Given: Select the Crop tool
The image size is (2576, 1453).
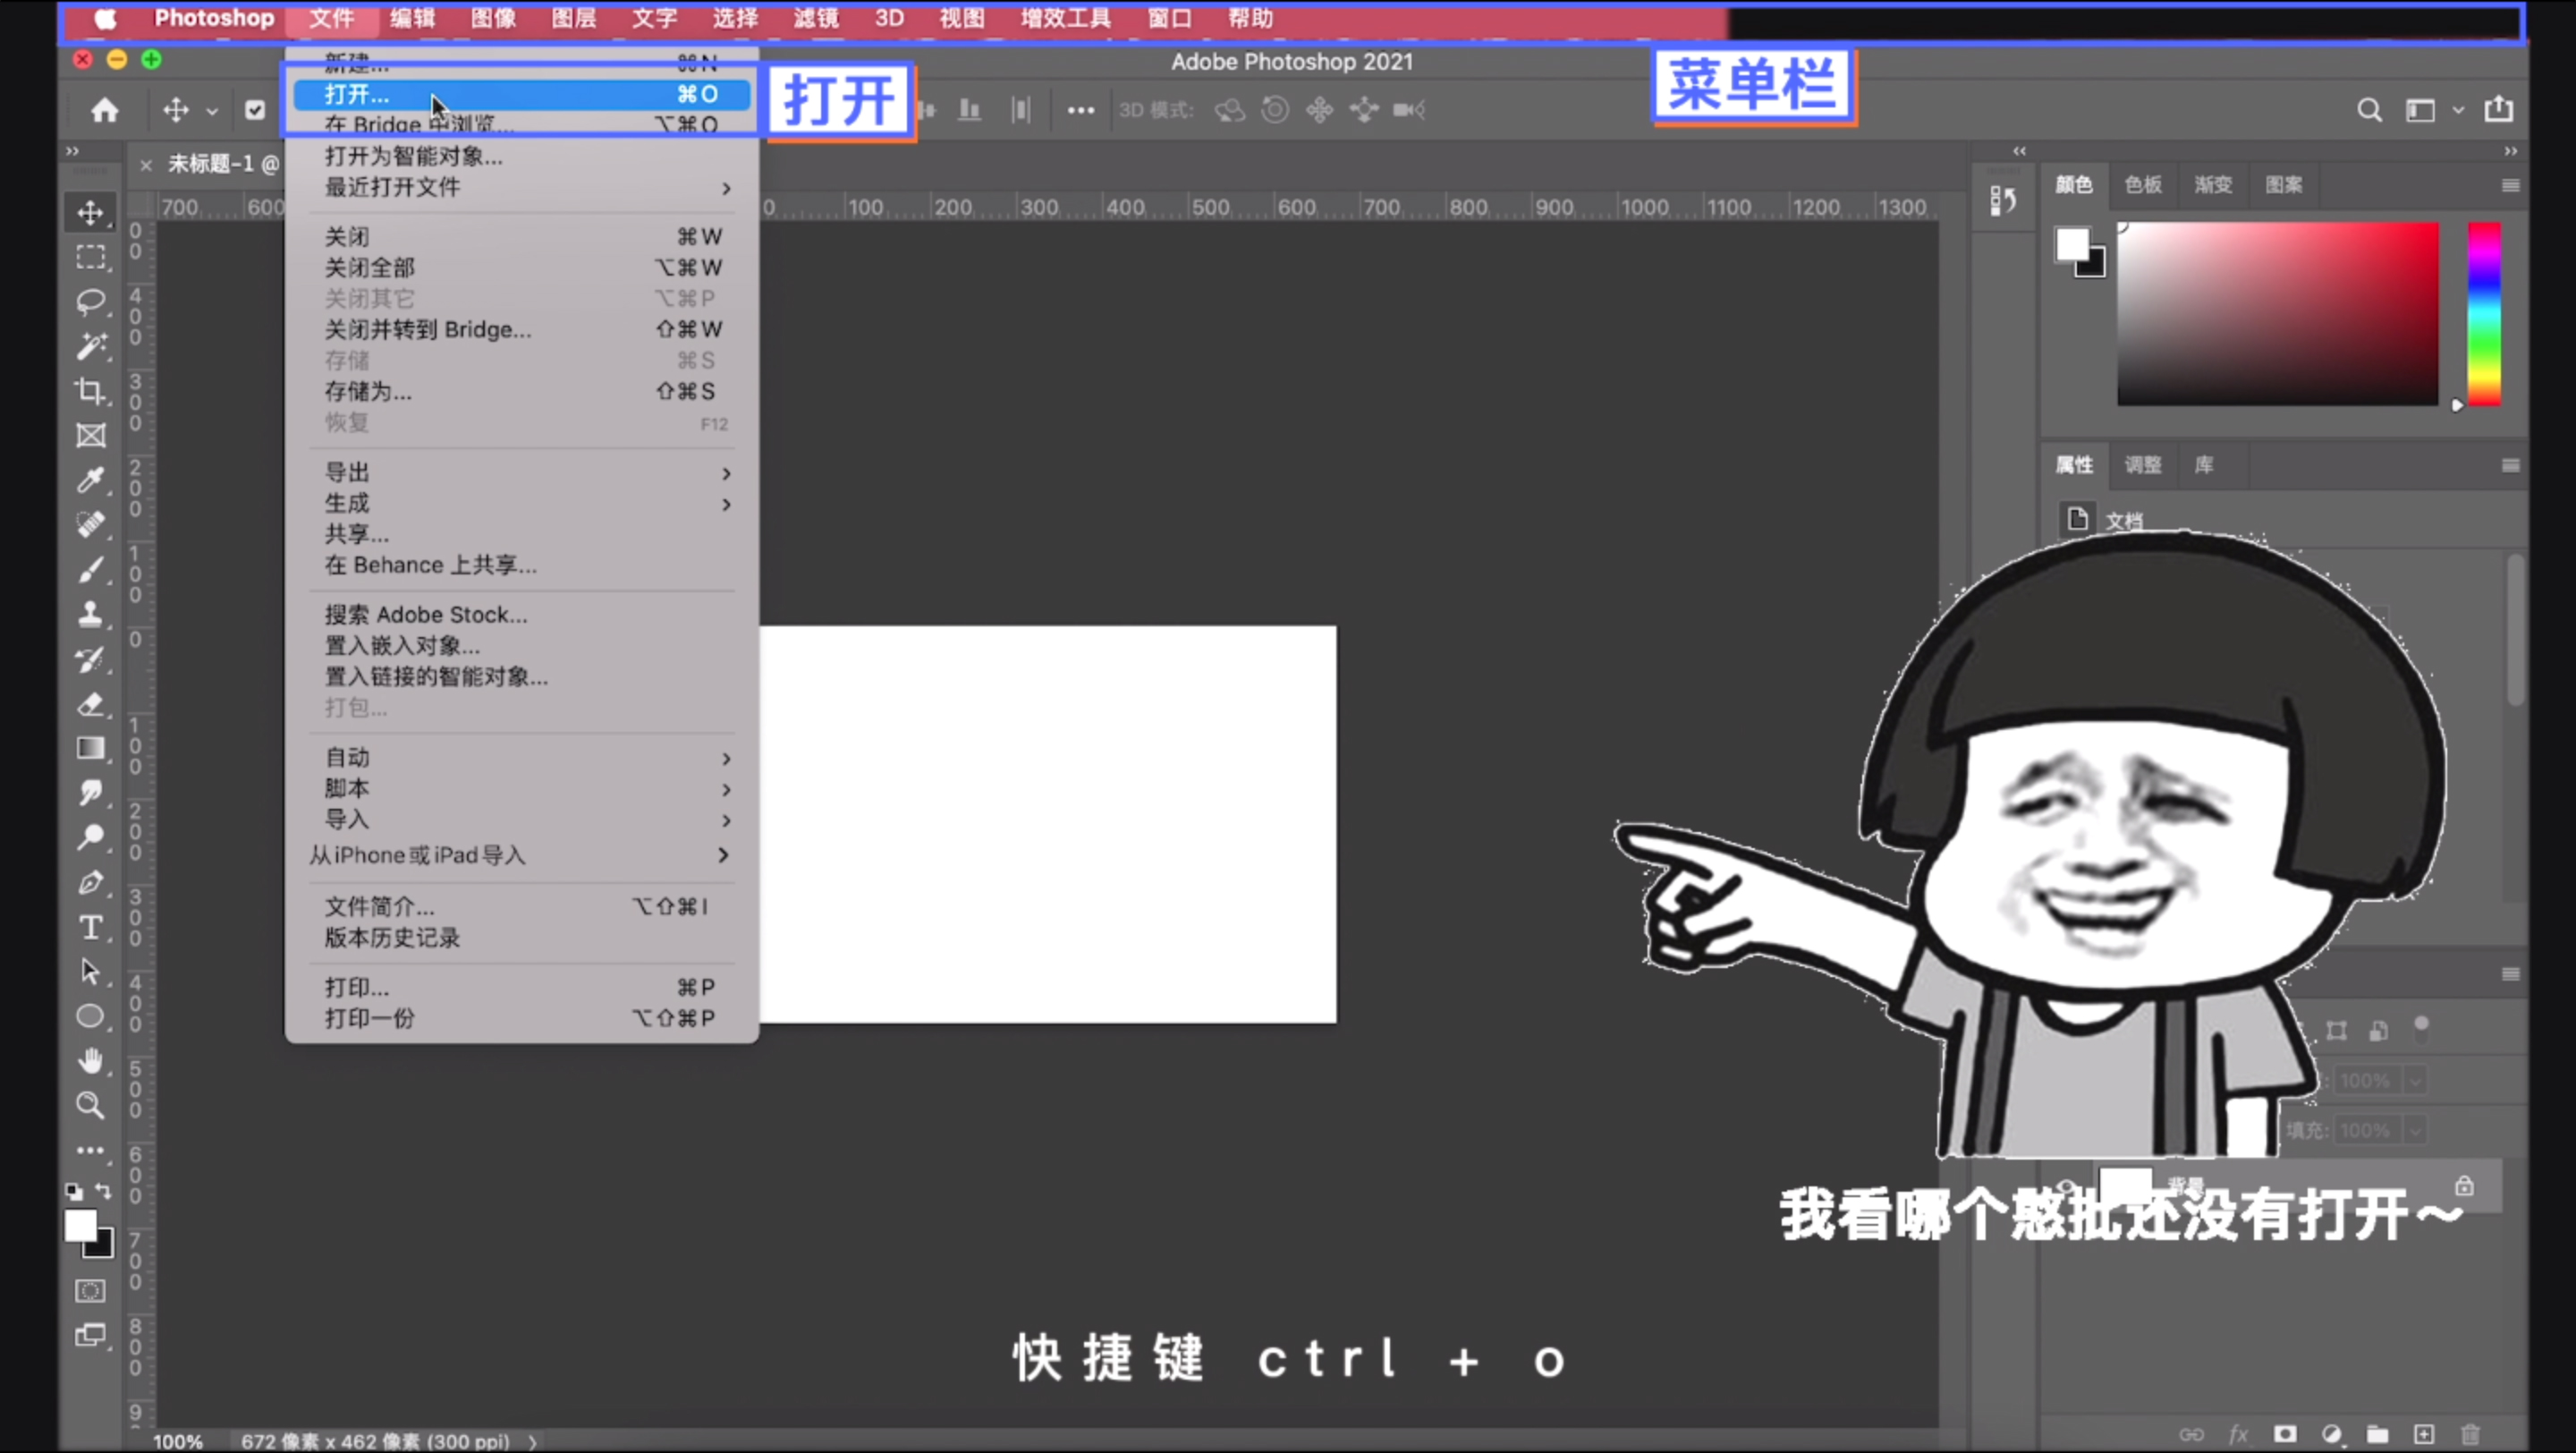Looking at the screenshot, I should tap(90, 391).
